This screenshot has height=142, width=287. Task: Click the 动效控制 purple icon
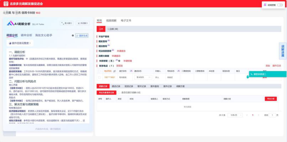pyautogui.click(x=265, y=5)
